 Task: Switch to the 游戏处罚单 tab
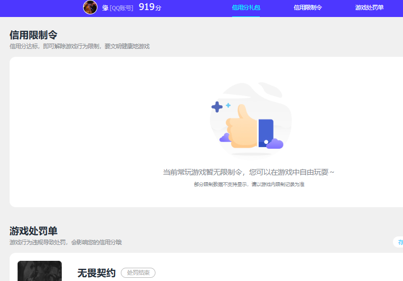click(369, 7)
